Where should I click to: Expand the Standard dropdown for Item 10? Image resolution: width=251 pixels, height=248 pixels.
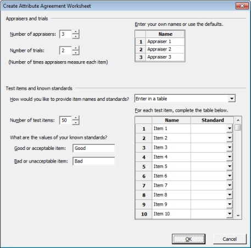[x=230, y=214]
